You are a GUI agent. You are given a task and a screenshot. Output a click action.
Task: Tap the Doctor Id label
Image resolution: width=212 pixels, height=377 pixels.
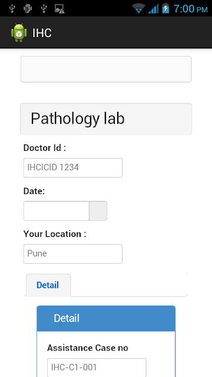point(45,148)
